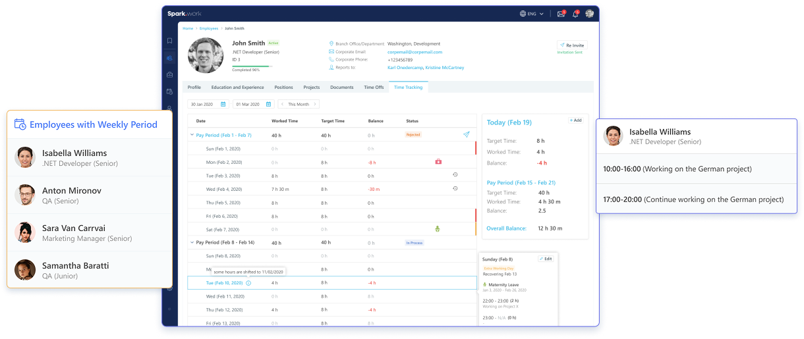Screen dimensions: 804x339
Task: Click the 17:00-20:00 schedule entry
Action: [x=697, y=199]
